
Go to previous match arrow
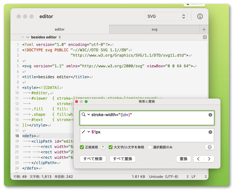click(x=198, y=159)
